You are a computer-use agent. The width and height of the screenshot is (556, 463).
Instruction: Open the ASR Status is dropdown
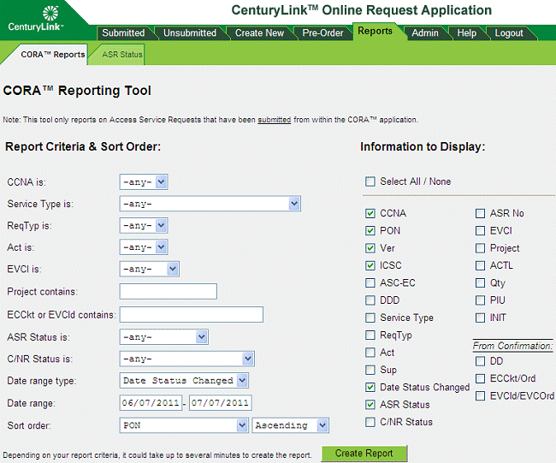pyautogui.click(x=164, y=337)
